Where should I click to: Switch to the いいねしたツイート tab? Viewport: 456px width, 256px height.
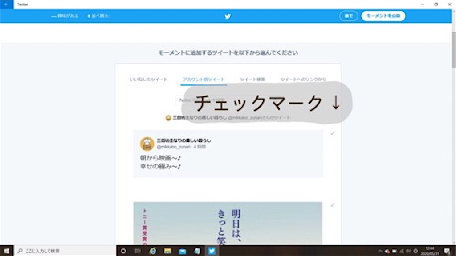(149, 79)
